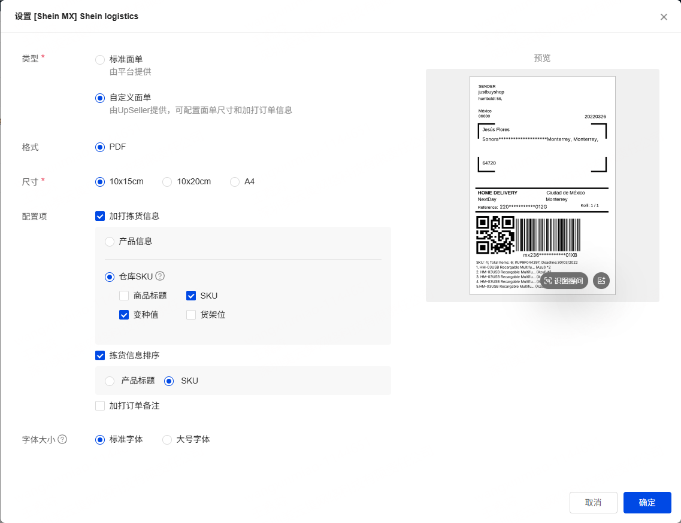Image resolution: width=681 pixels, height=523 pixels.
Task: Enable the 加打订单备注 checkbox
Action: coord(100,406)
